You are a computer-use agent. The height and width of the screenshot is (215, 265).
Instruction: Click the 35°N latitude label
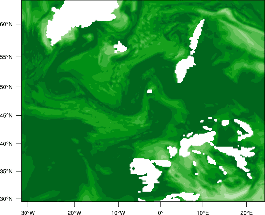(x=6, y=171)
